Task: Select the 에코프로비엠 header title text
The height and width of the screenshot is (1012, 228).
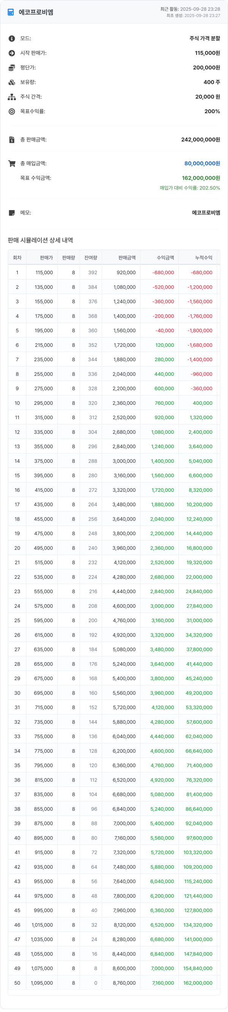Action: [36, 12]
